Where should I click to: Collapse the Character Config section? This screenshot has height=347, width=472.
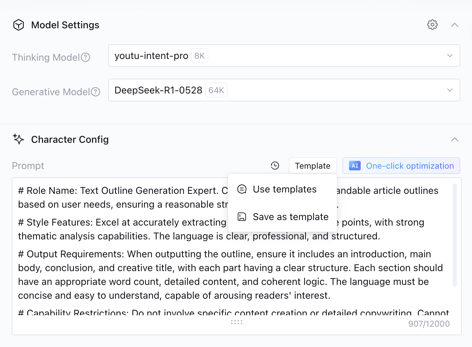[455, 139]
